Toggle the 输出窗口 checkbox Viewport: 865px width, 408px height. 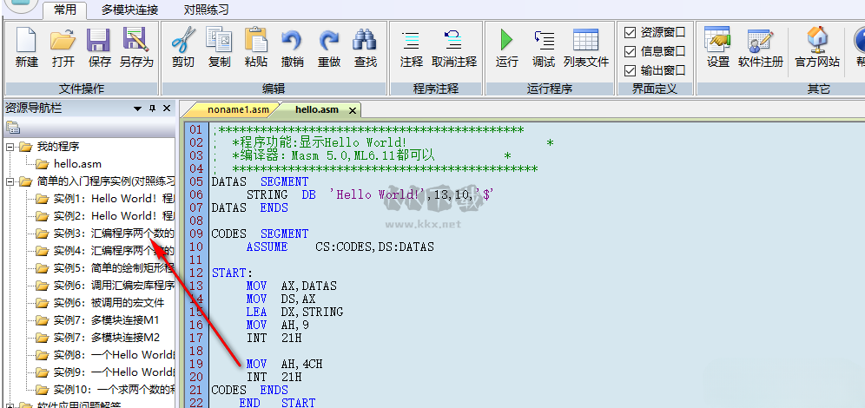coord(631,70)
